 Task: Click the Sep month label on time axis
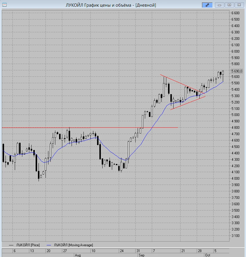(x=142, y=255)
